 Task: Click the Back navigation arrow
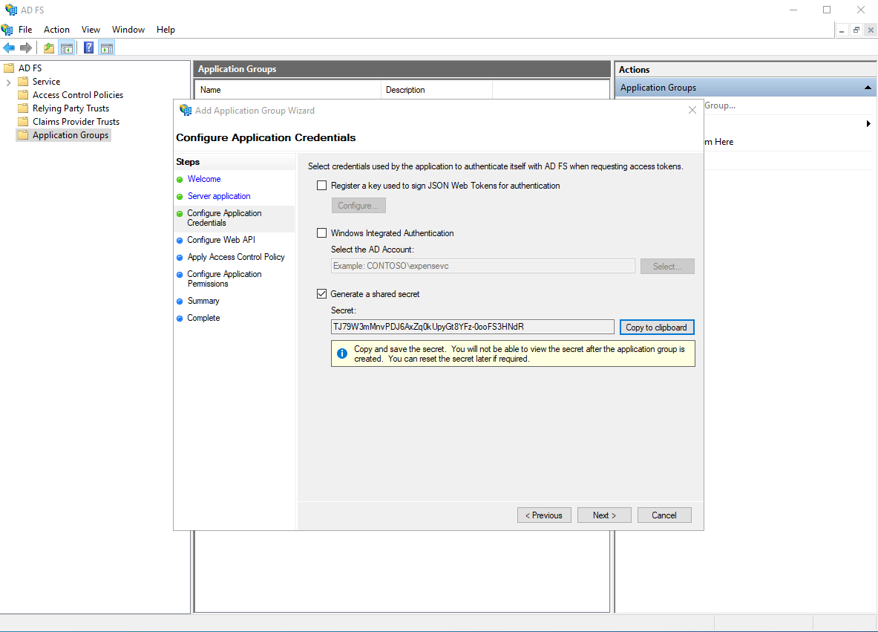pos(9,48)
